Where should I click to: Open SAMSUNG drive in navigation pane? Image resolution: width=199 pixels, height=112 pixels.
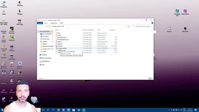(45, 61)
